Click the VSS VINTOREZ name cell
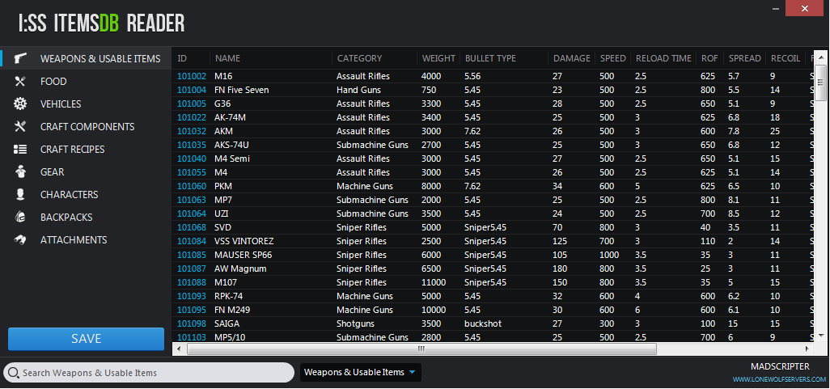This screenshot has height=389, width=830. [x=244, y=241]
